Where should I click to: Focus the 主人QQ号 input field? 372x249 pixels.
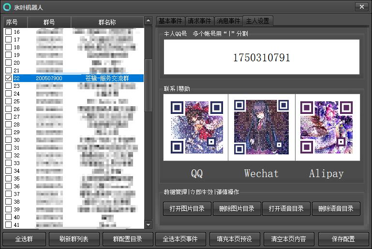click(261, 57)
